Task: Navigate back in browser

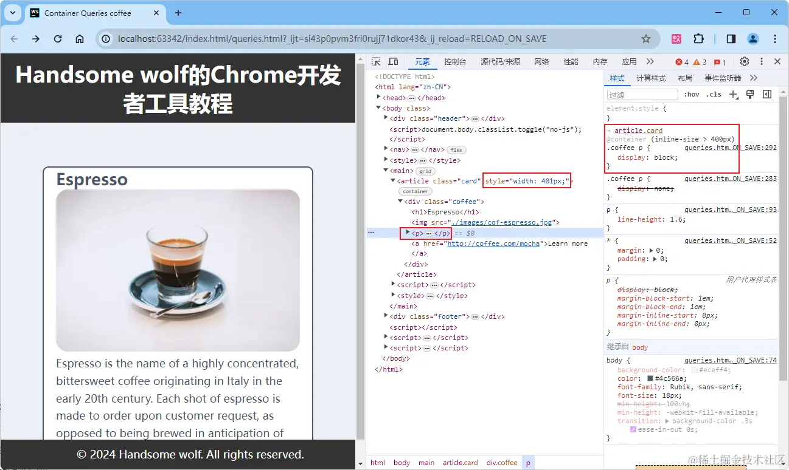Action: coord(14,39)
